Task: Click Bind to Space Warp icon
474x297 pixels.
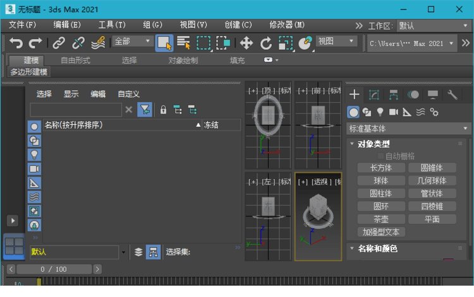Action: point(98,43)
